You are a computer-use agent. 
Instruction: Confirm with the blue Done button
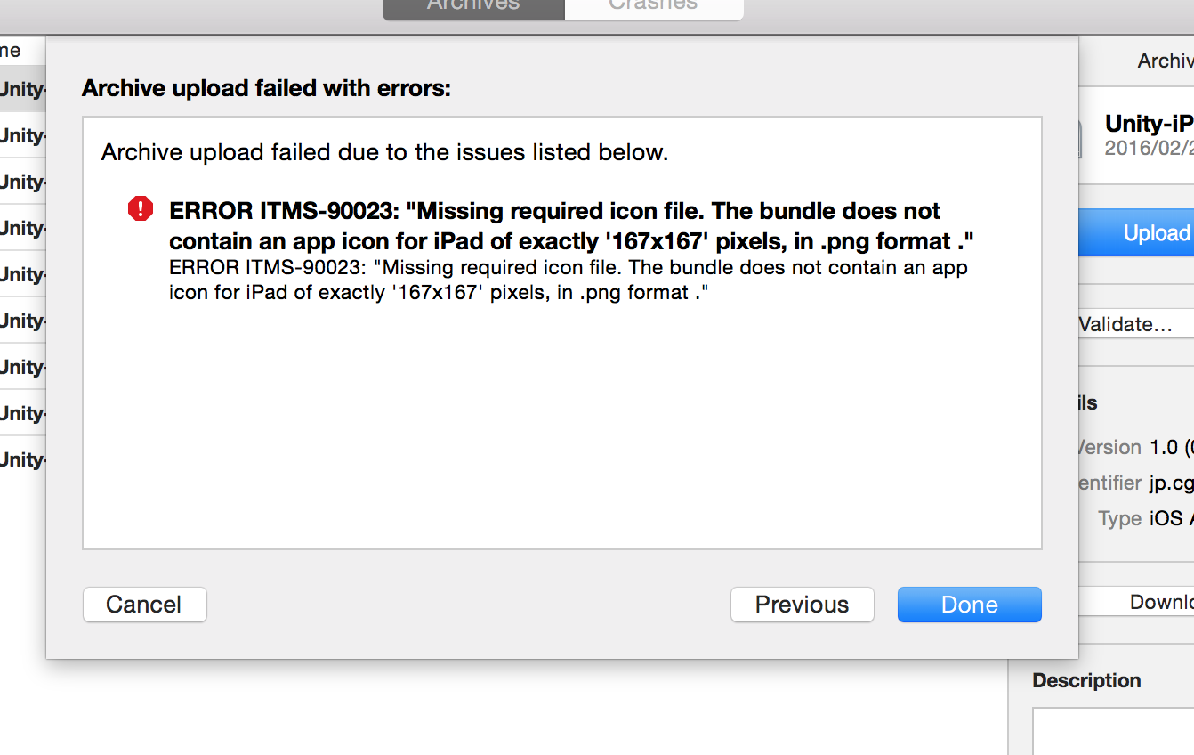pyautogui.click(x=969, y=605)
